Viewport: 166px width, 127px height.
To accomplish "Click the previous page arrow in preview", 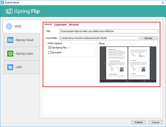I will point(105,63).
